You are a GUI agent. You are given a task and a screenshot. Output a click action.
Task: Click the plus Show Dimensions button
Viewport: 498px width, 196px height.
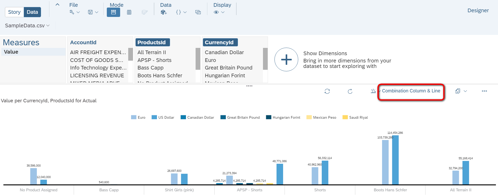[286, 59]
